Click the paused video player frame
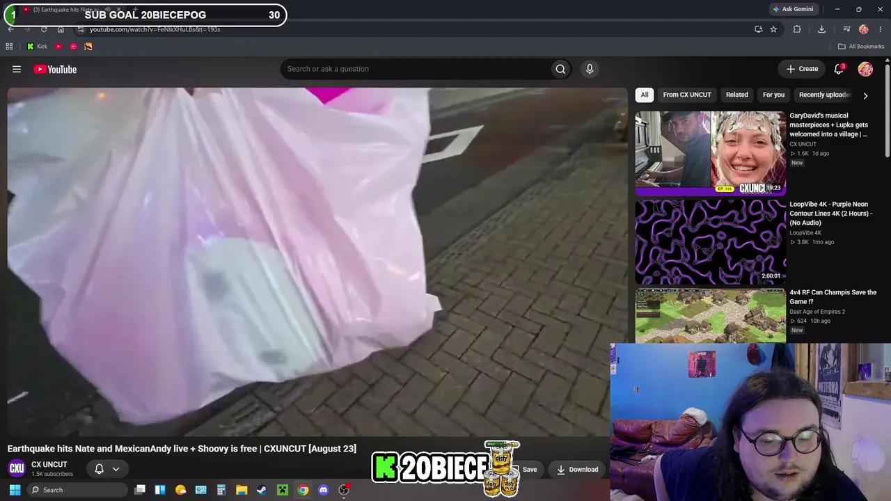891x501 pixels. [x=317, y=262]
